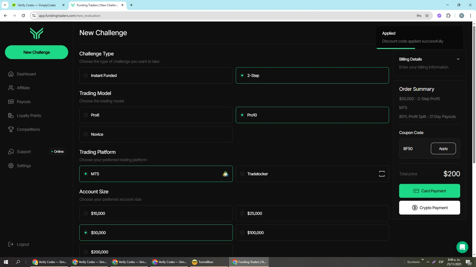Click the ESP language indicator

click(441, 262)
